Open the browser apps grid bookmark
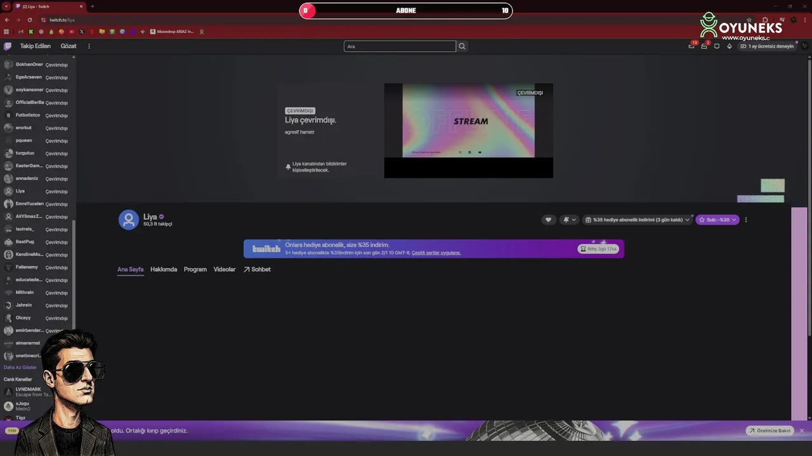Screen dimensions: 812x456 coord(6,32)
